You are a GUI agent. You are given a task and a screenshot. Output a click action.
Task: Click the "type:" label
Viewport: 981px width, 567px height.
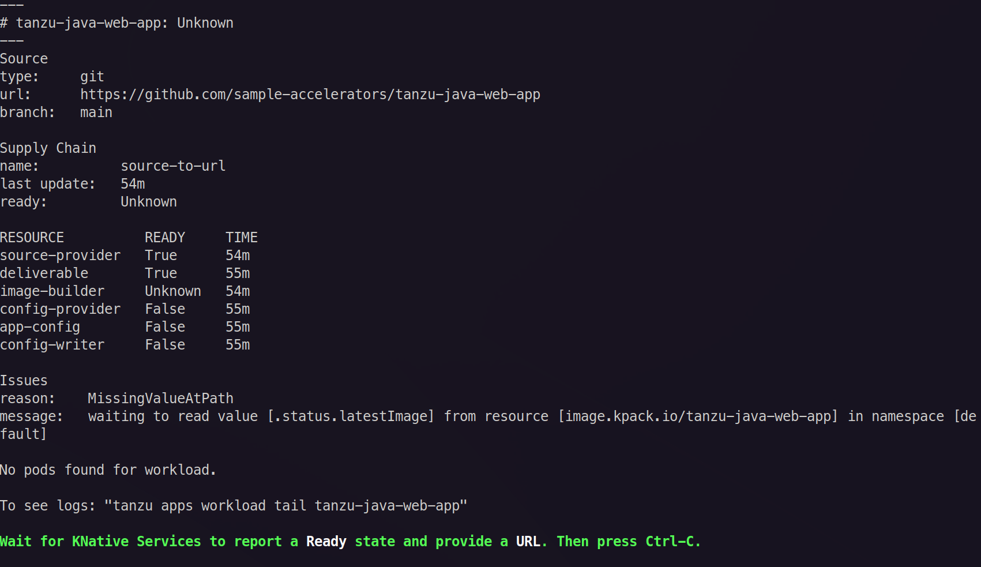click(20, 77)
